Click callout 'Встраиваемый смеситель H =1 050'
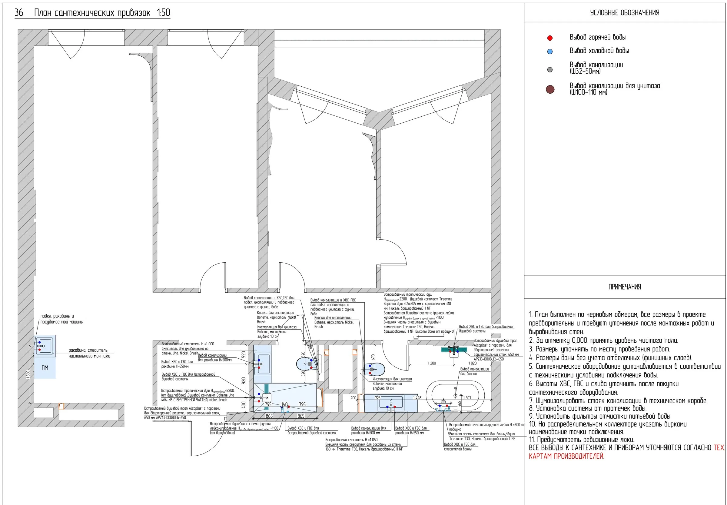The image size is (727, 505). click(351, 440)
